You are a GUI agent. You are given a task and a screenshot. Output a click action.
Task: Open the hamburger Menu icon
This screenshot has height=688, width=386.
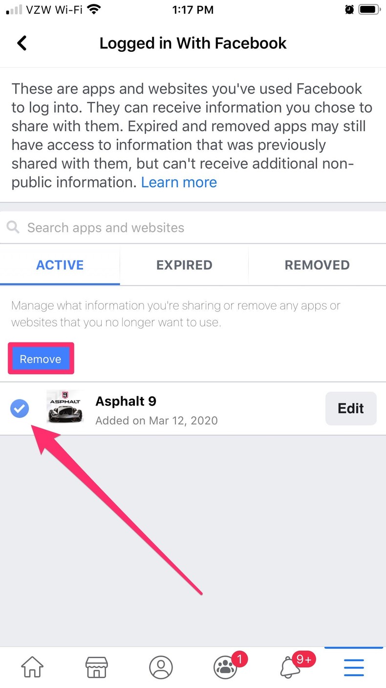pos(354,667)
